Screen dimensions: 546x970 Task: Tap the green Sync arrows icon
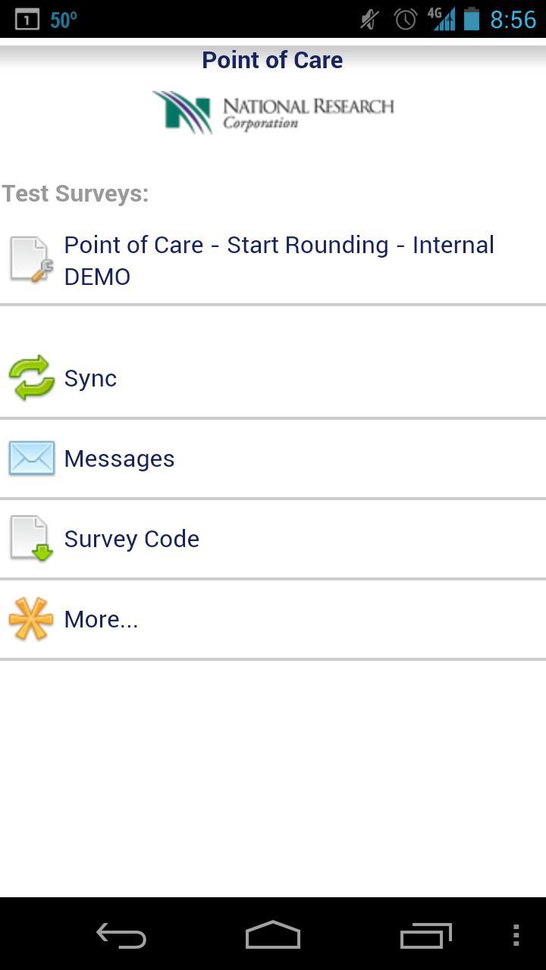click(29, 377)
